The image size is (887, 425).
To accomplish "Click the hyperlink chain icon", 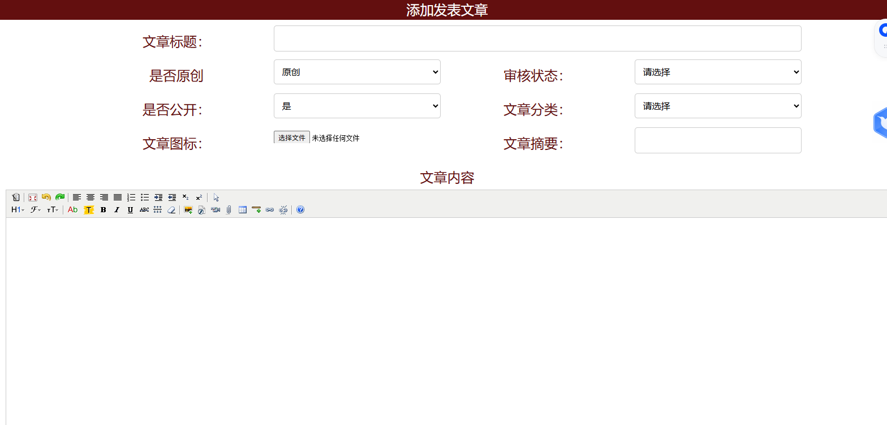I will pos(270,210).
